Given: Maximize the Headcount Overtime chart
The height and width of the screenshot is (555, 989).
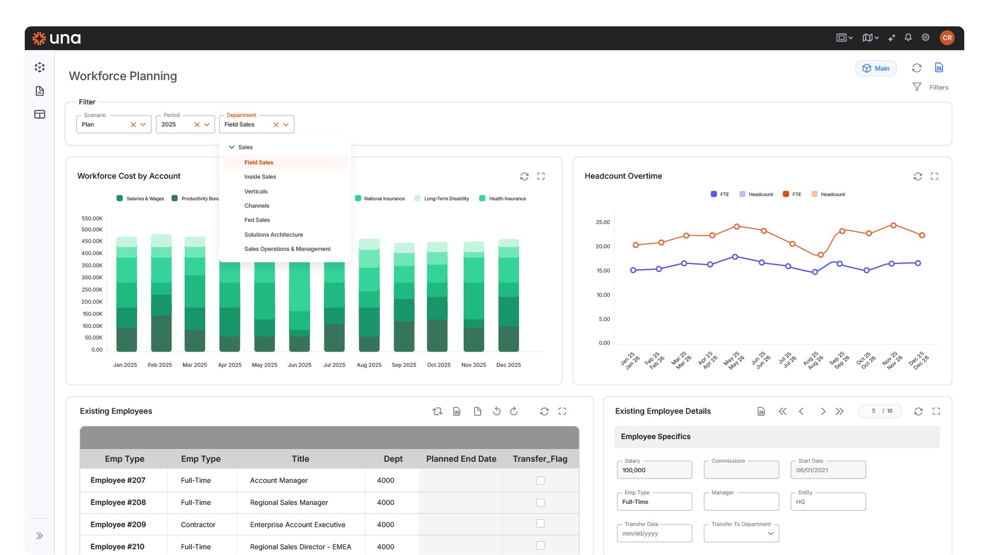Looking at the screenshot, I should pos(935,177).
